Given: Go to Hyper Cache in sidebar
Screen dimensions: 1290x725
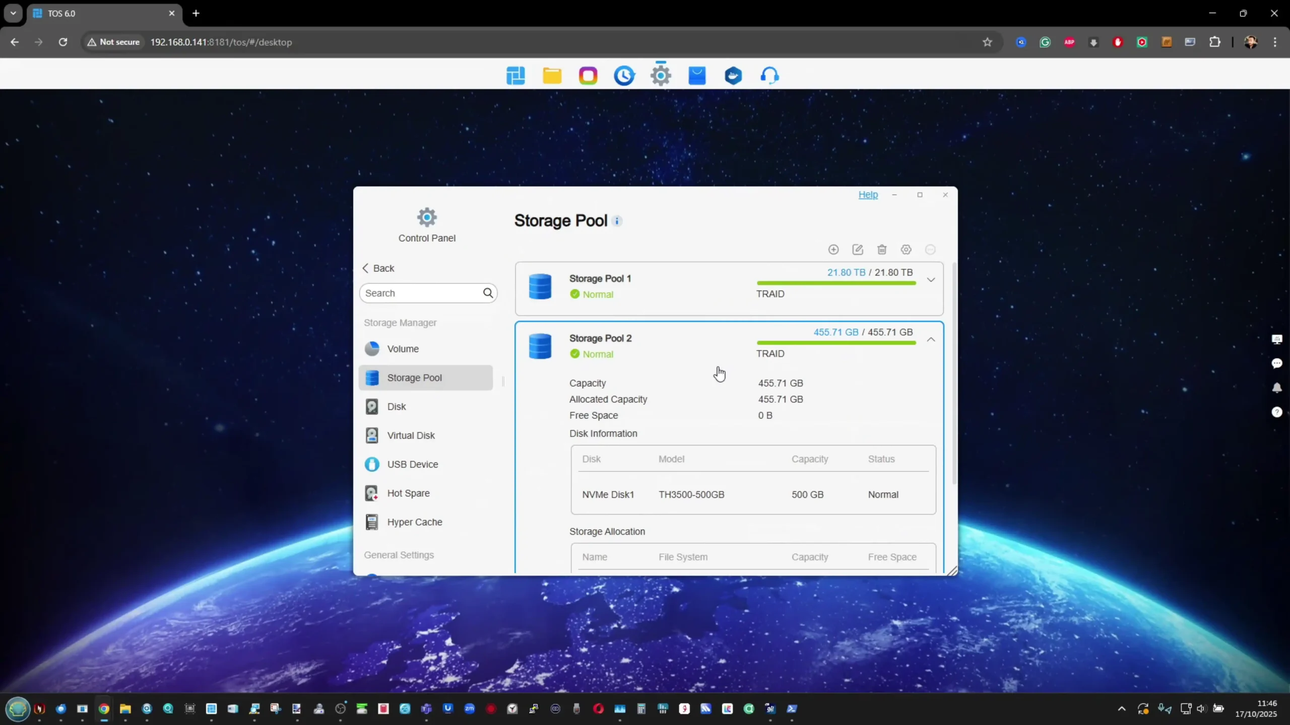Looking at the screenshot, I should pos(414,522).
